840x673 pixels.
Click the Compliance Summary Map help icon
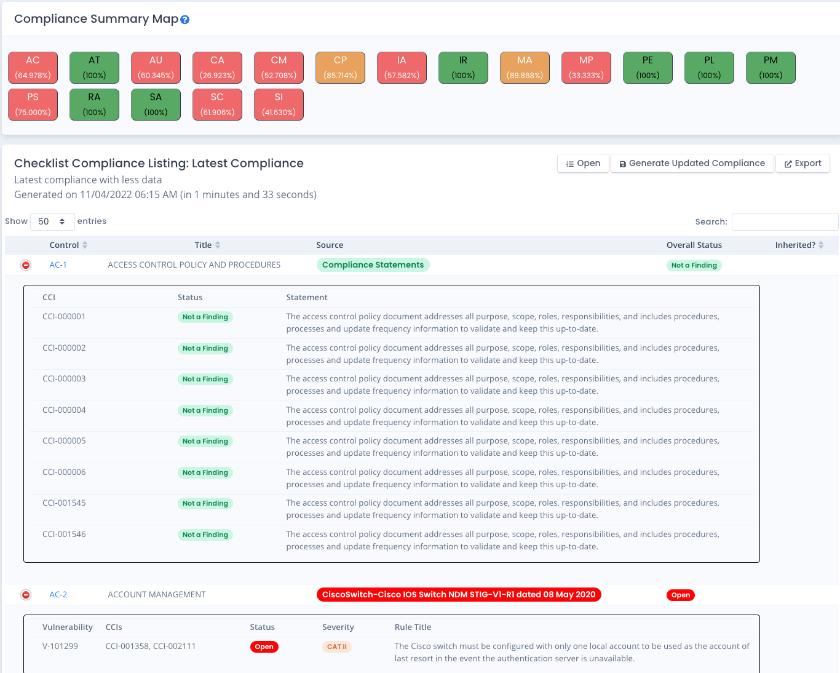(x=185, y=20)
